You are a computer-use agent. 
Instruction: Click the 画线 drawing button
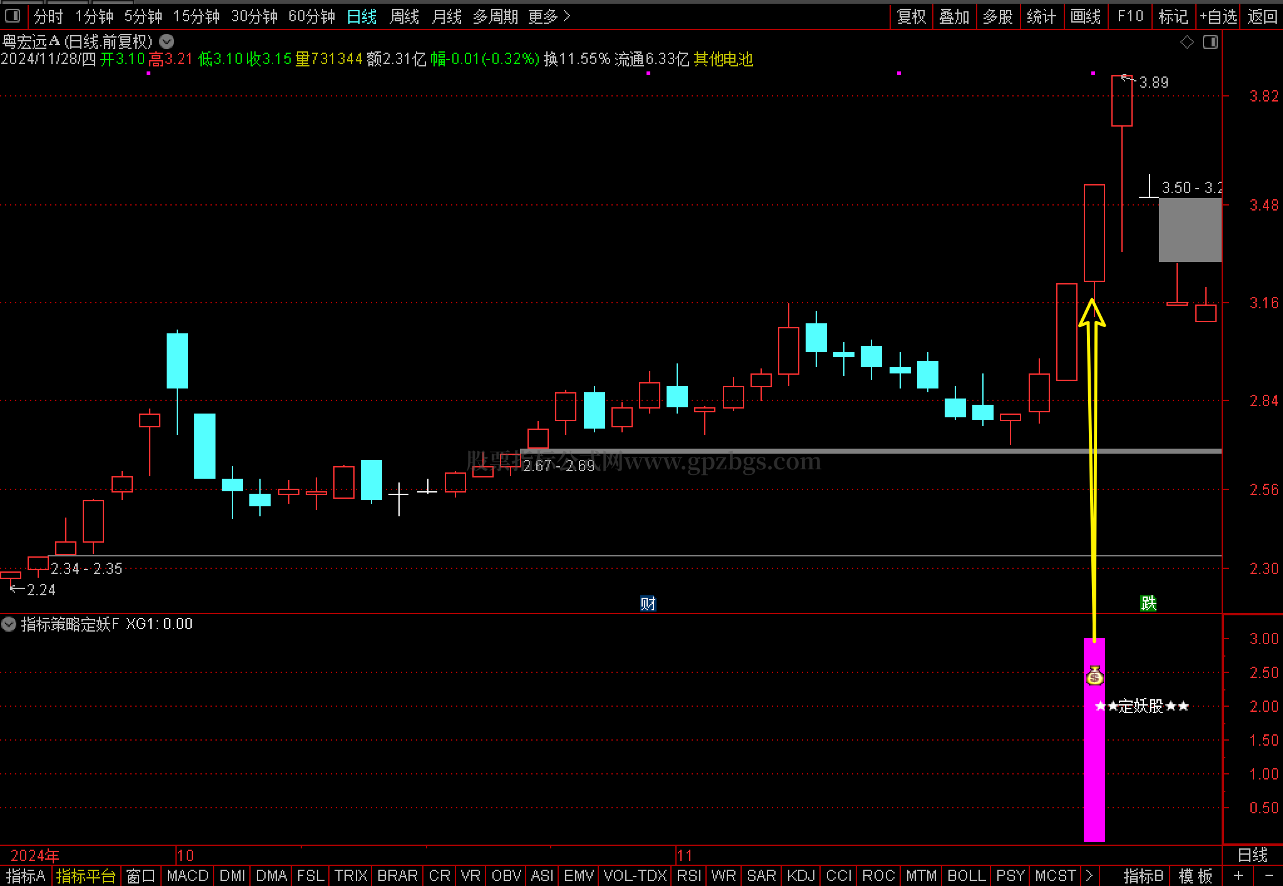click(x=1085, y=16)
